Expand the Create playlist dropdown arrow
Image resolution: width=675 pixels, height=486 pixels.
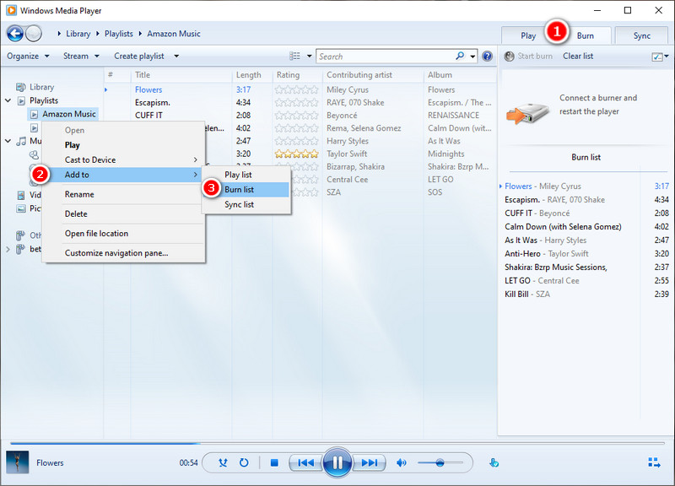[176, 56]
